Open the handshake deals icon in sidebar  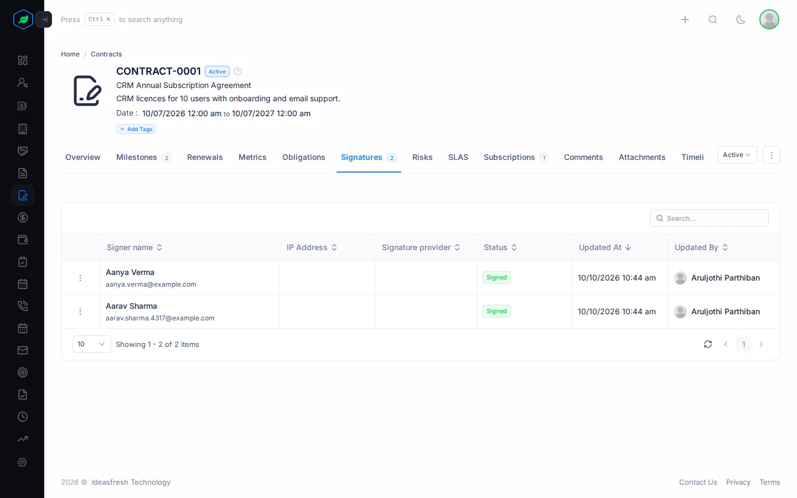tap(23, 151)
